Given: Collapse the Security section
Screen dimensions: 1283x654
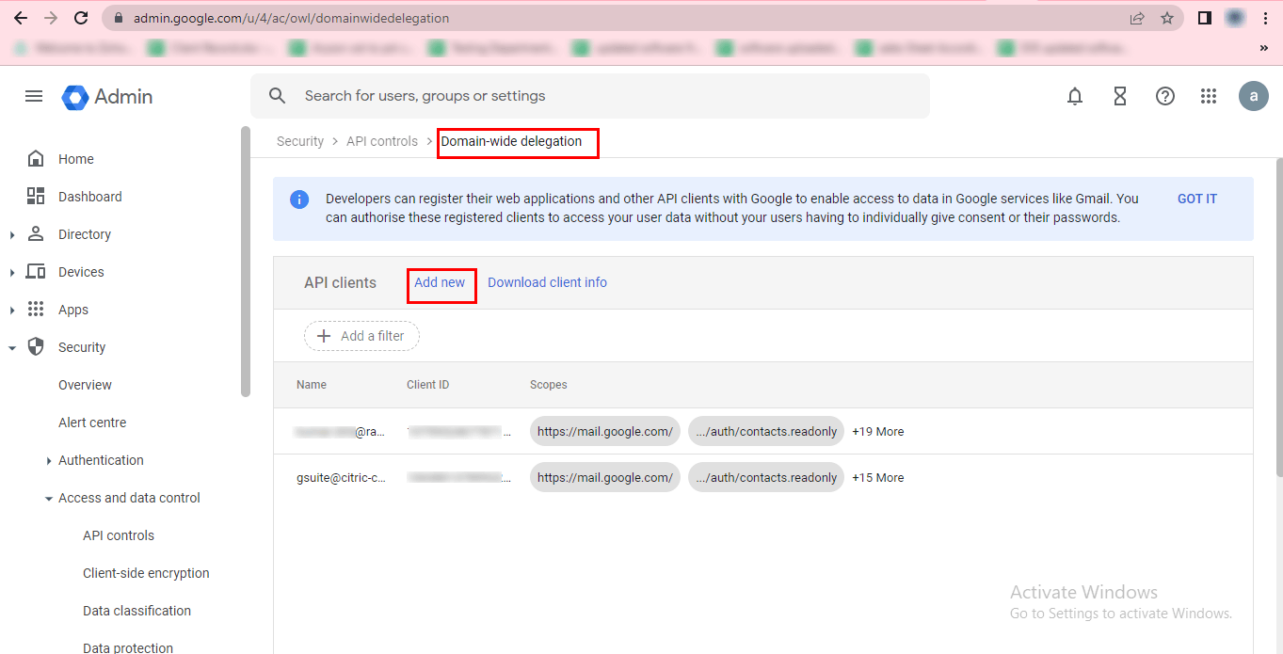Looking at the screenshot, I should [x=12, y=347].
